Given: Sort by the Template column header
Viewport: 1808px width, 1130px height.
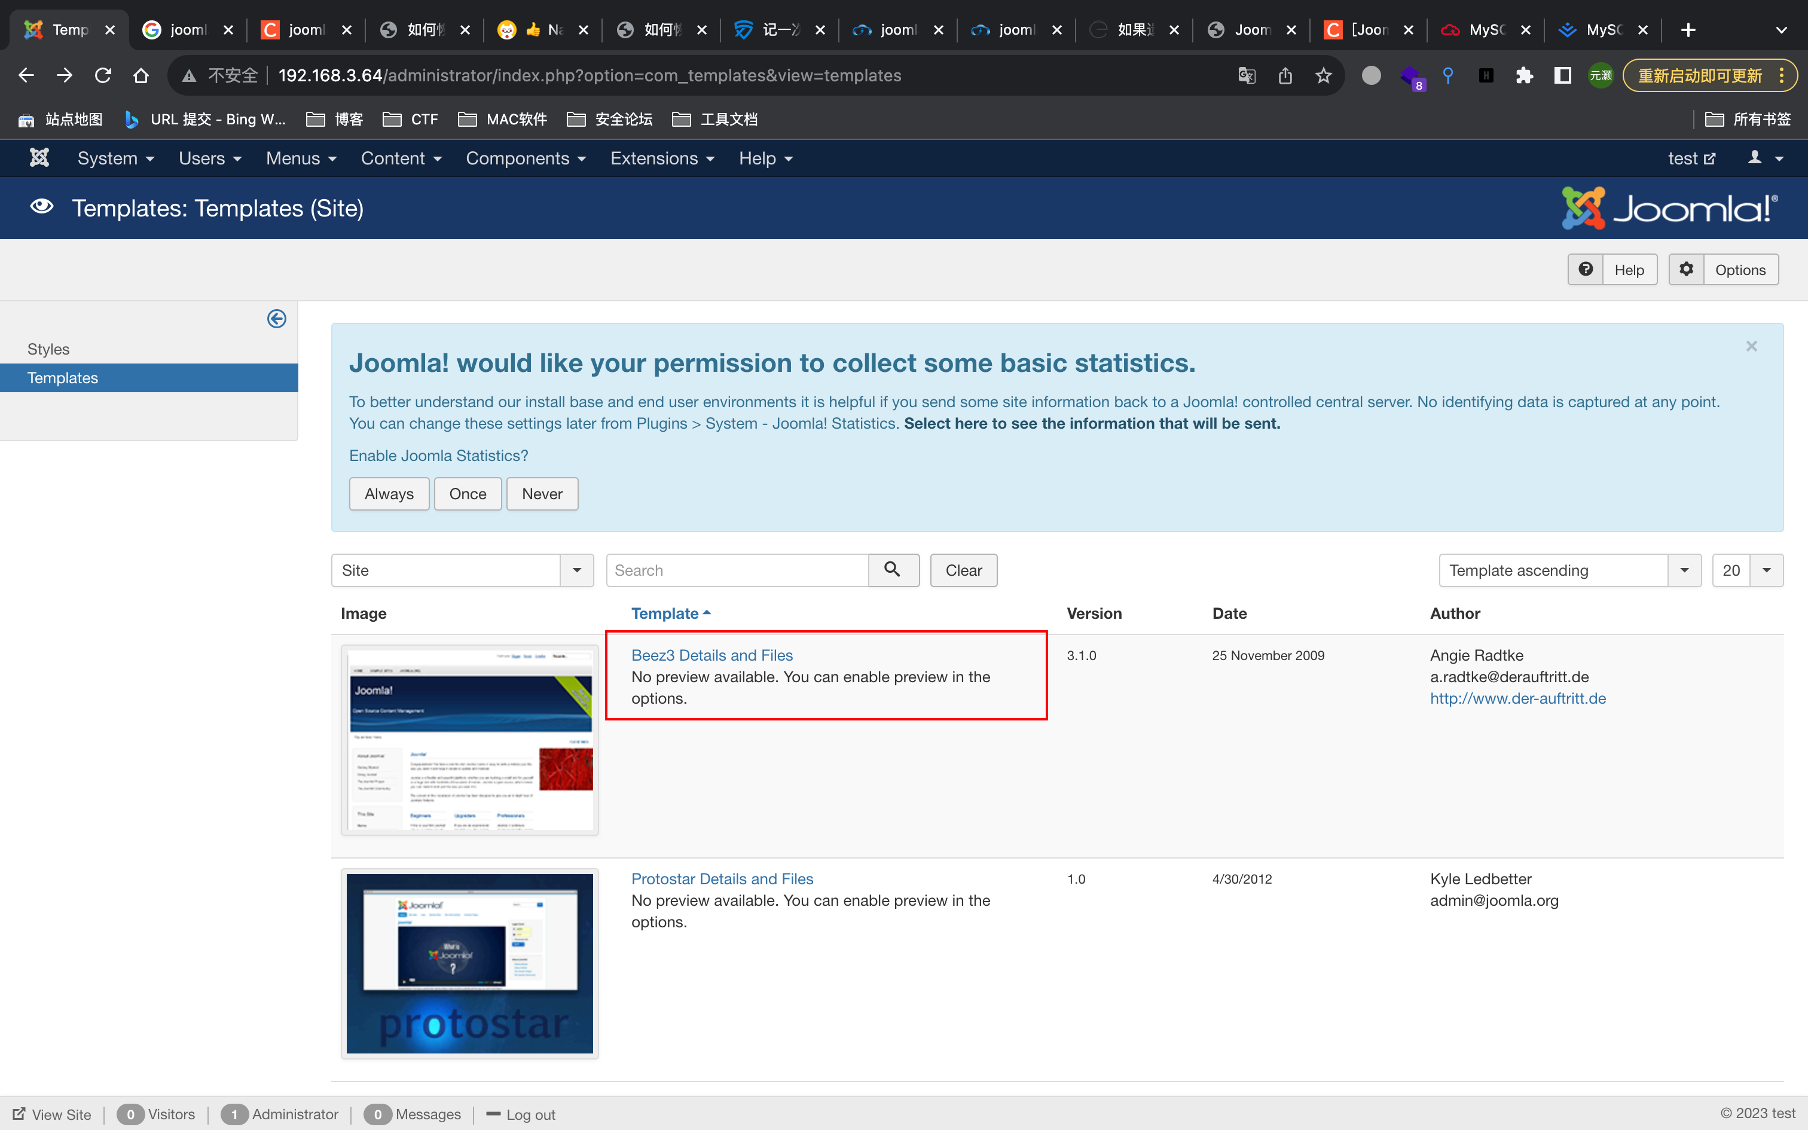Looking at the screenshot, I should [671, 613].
